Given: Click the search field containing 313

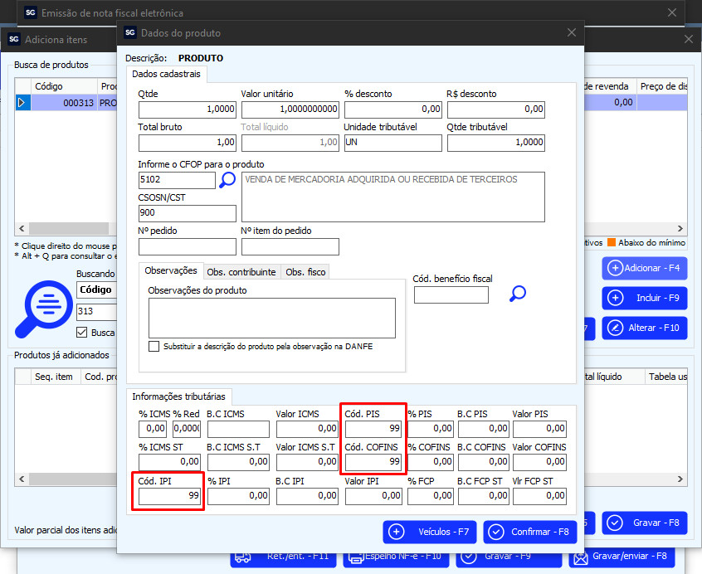Looking at the screenshot, I should click(97, 311).
